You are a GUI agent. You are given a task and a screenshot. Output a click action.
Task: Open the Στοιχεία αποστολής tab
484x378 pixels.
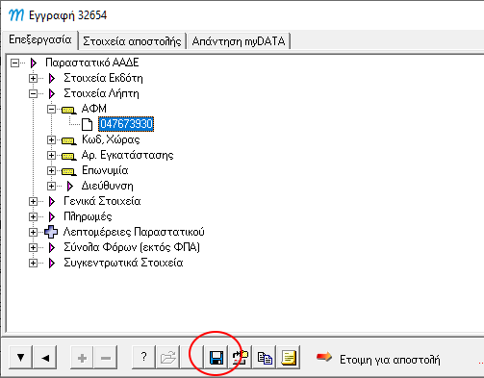[x=132, y=41]
